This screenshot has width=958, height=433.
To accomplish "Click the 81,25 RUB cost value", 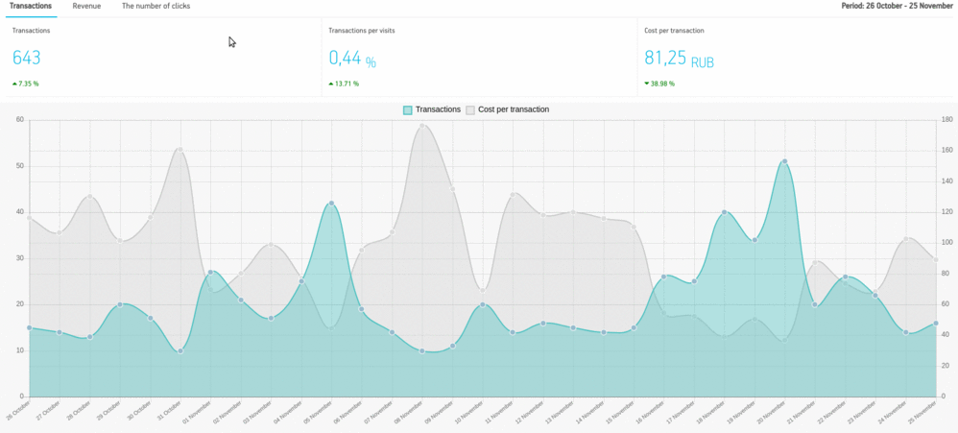I will pyautogui.click(x=679, y=59).
